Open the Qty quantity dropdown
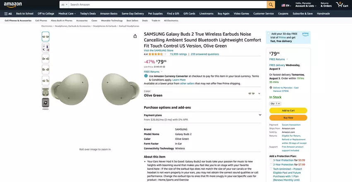Image resolution: width=352 pixels, height=182 pixels. click(275, 103)
